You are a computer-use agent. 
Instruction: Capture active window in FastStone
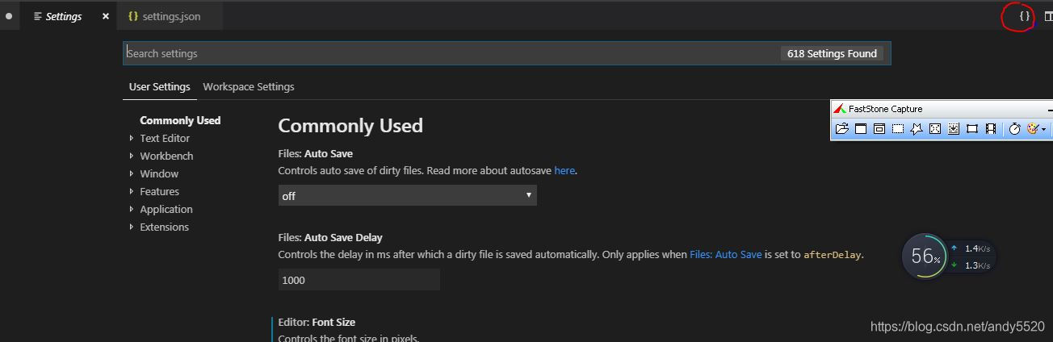point(861,128)
